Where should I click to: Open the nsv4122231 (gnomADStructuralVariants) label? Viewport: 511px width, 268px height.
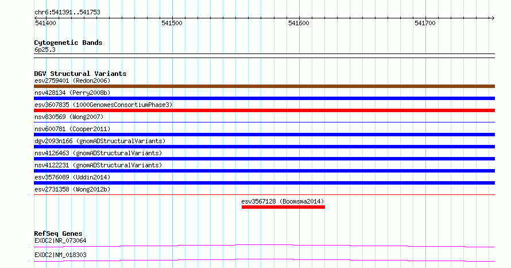[98, 165]
